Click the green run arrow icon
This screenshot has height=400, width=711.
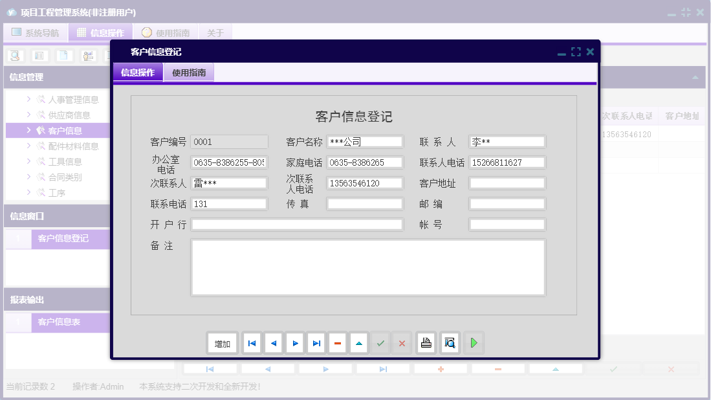click(x=474, y=342)
